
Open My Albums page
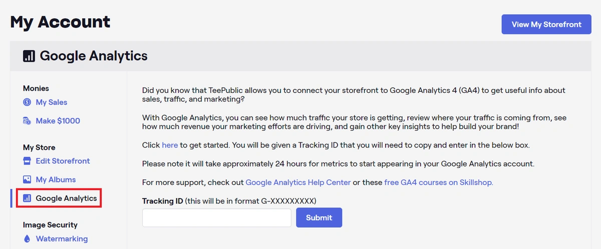pos(56,179)
